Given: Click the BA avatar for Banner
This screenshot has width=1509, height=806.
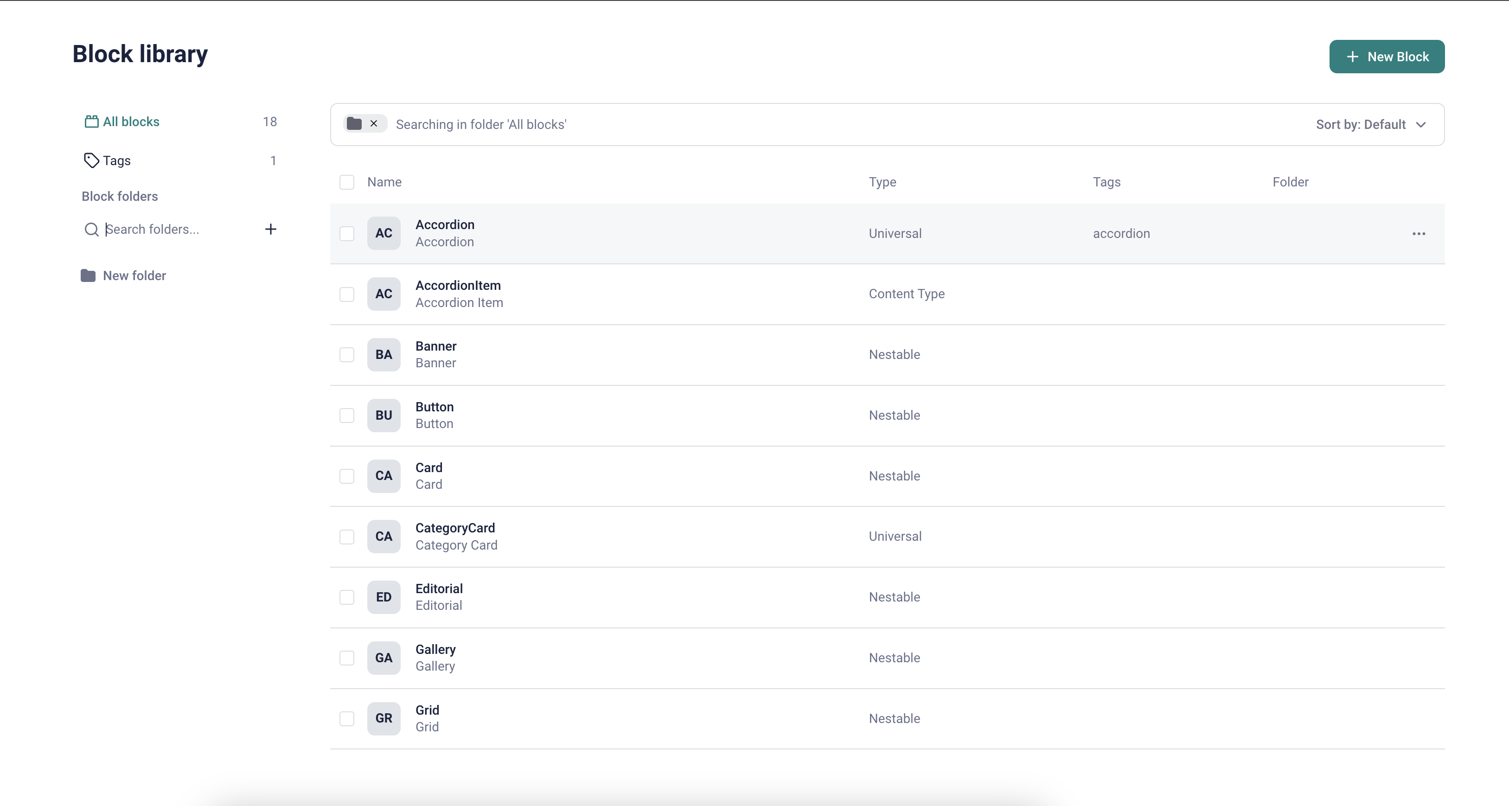Looking at the screenshot, I should (384, 354).
